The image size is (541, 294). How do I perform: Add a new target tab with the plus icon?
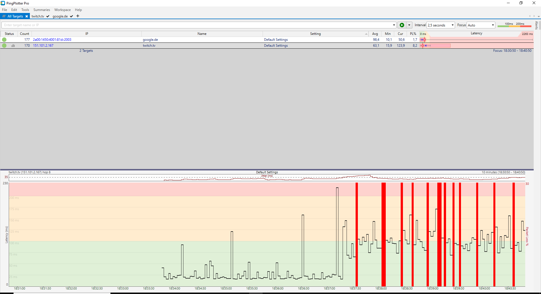(78, 16)
